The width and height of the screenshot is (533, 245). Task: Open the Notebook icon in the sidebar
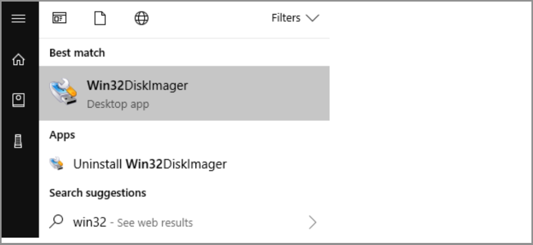pos(18,100)
